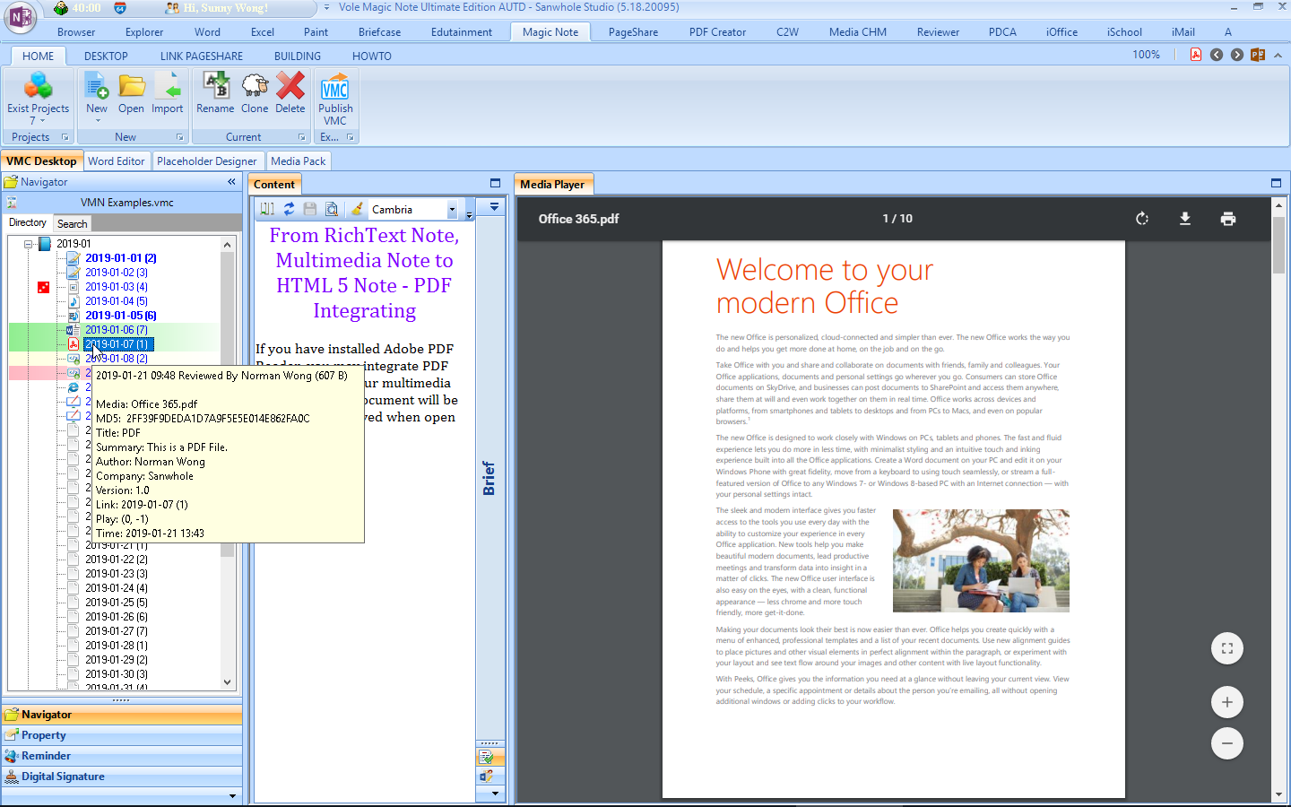Open the BUILDING ribbon tab
This screenshot has width=1291, height=807.
[298, 56]
